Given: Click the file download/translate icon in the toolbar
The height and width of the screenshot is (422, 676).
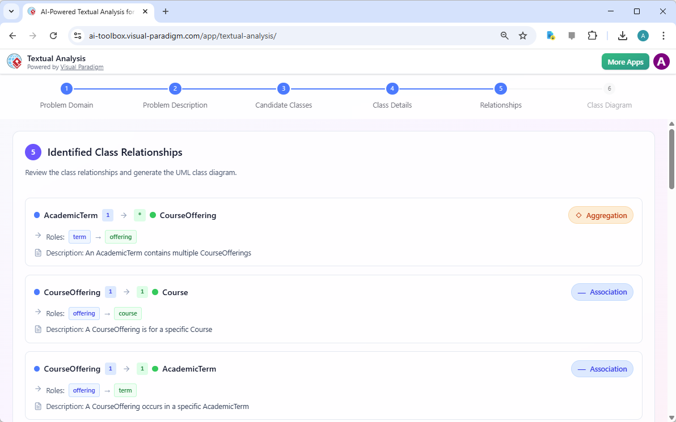Looking at the screenshot, I should [x=551, y=35].
